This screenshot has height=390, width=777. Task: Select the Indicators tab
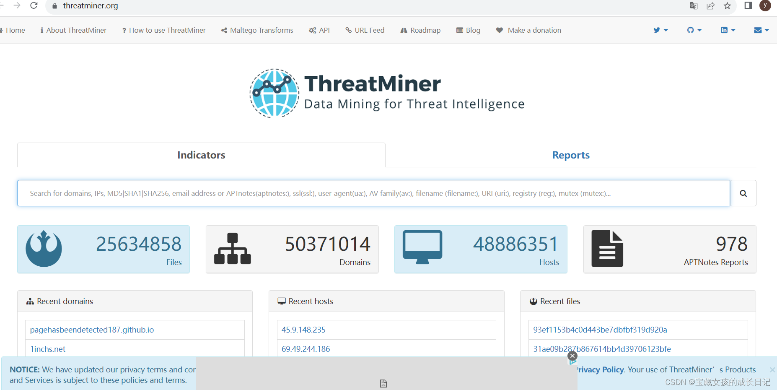pyautogui.click(x=201, y=155)
